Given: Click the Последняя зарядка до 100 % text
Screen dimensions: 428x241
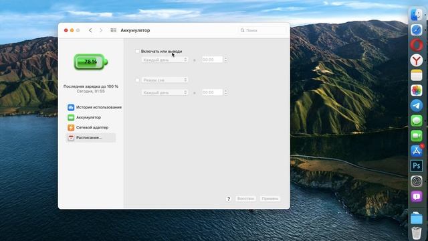Looking at the screenshot, I should tap(91, 86).
